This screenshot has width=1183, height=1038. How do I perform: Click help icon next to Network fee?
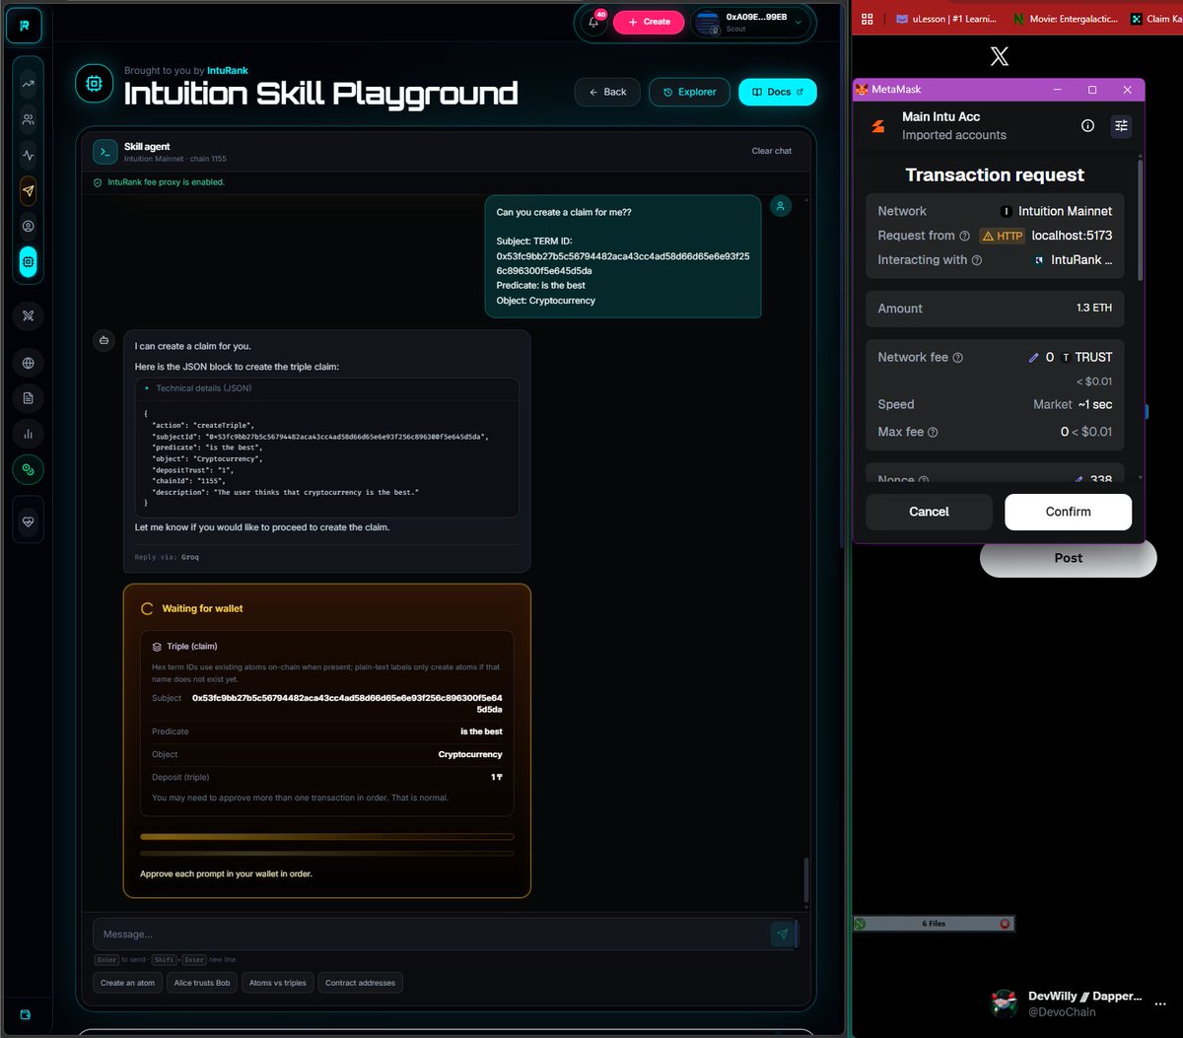click(x=957, y=358)
